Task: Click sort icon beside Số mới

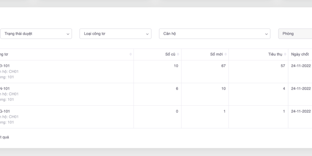Action: pyautogui.click(x=225, y=55)
